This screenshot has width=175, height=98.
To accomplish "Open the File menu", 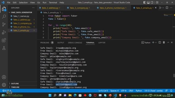I will click(8, 2).
